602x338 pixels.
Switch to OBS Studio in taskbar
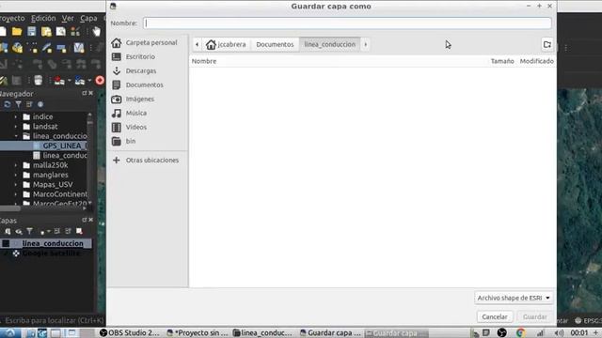[x=130, y=333]
